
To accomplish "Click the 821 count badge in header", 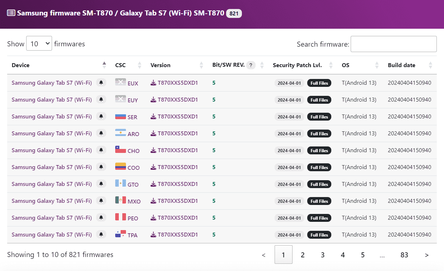I will point(234,13).
